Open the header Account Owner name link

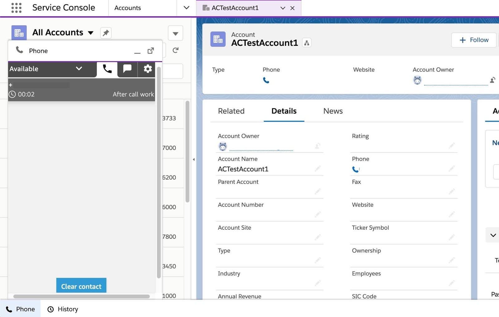click(x=456, y=81)
